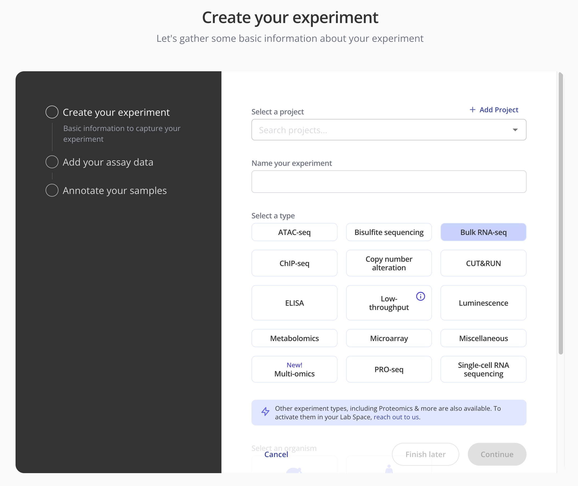Click the Finish later button
Image resolution: width=578 pixels, height=486 pixels.
(425, 454)
